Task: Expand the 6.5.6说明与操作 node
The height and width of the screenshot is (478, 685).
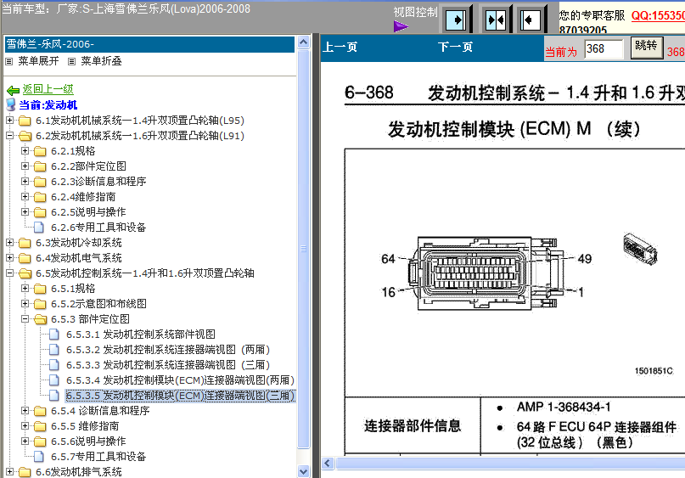Action: click(25, 441)
